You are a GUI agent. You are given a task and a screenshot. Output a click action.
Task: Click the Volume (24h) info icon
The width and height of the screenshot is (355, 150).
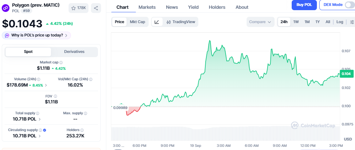point(39,79)
